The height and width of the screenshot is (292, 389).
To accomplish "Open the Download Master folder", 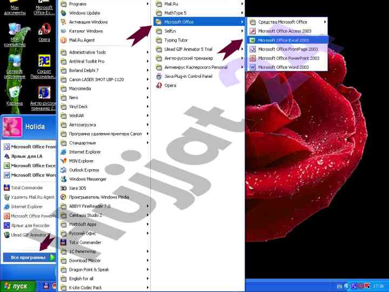I will [x=104, y=261].
